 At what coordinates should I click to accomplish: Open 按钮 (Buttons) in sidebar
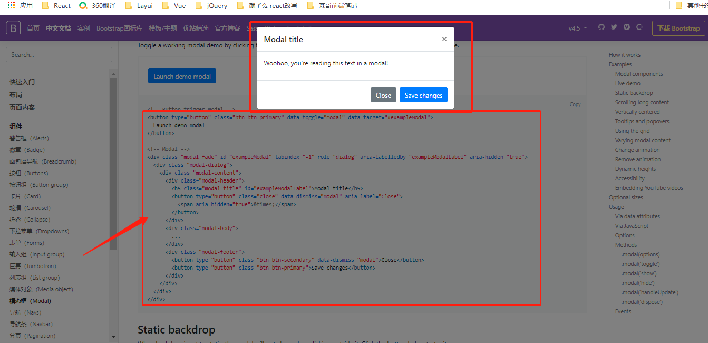28,173
